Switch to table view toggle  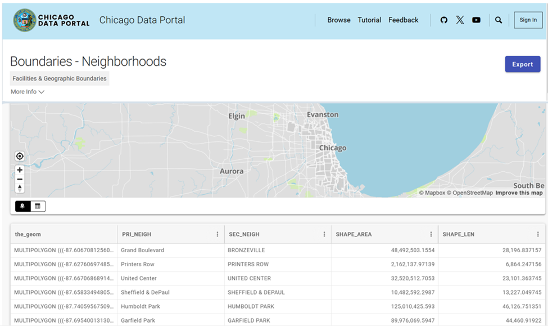pos(38,206)
